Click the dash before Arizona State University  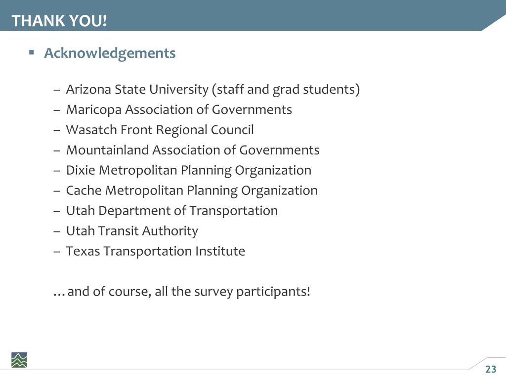point(57,90)
